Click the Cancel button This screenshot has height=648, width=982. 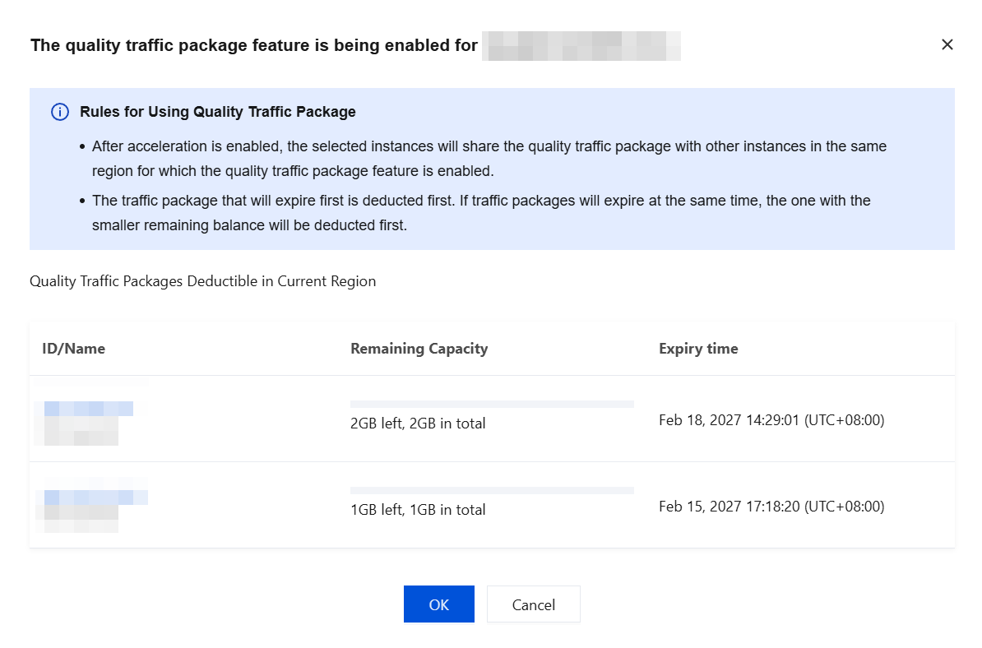tap(534, 604)
